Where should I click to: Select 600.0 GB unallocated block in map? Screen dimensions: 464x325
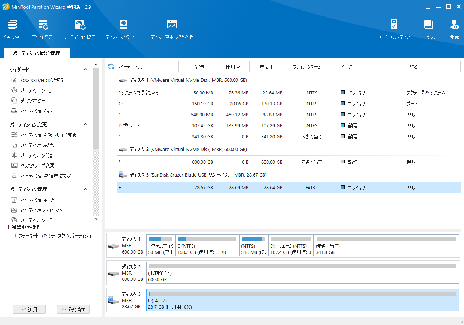[x=302, y=272]
